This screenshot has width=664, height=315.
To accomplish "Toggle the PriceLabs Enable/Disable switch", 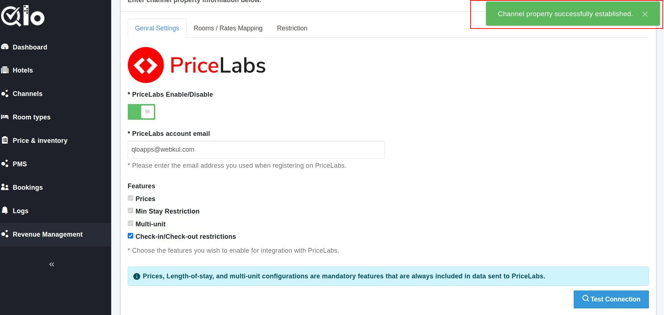I will click(x=141, y=112).
